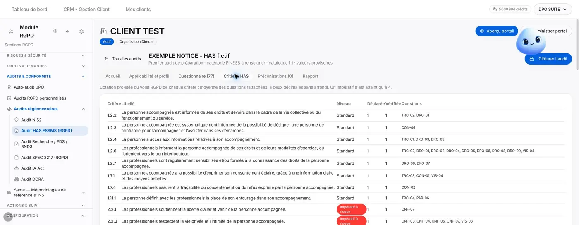Click the Aperçu portail button
This screenshot has height=225, width=579.
click(496, 31)
